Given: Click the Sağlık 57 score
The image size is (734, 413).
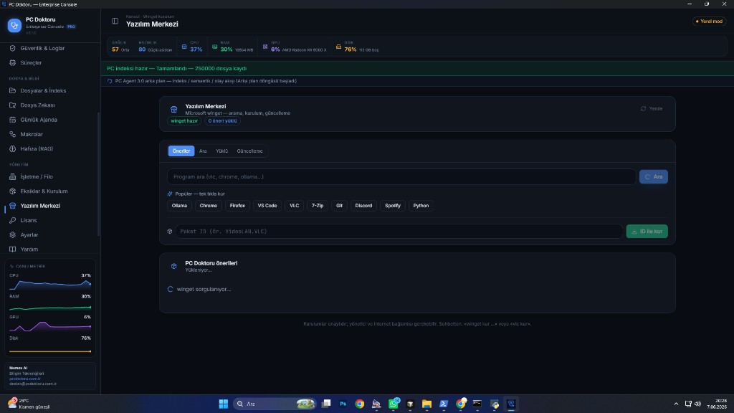Looking at the screenshot, I should pos(120,47).
